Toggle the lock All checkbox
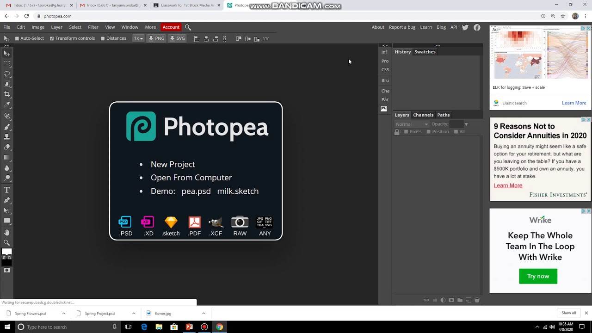Viewport: 592px width, 333px height. 456,132
